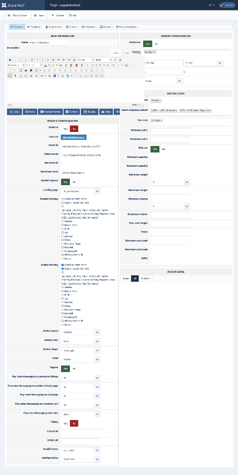Screen dimensions: 238x475
Task: Open the Systems menu
Action: [x=17, y=27]
